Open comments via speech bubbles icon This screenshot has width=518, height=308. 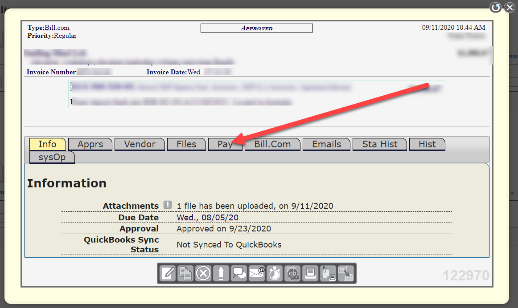pos(239,273)
